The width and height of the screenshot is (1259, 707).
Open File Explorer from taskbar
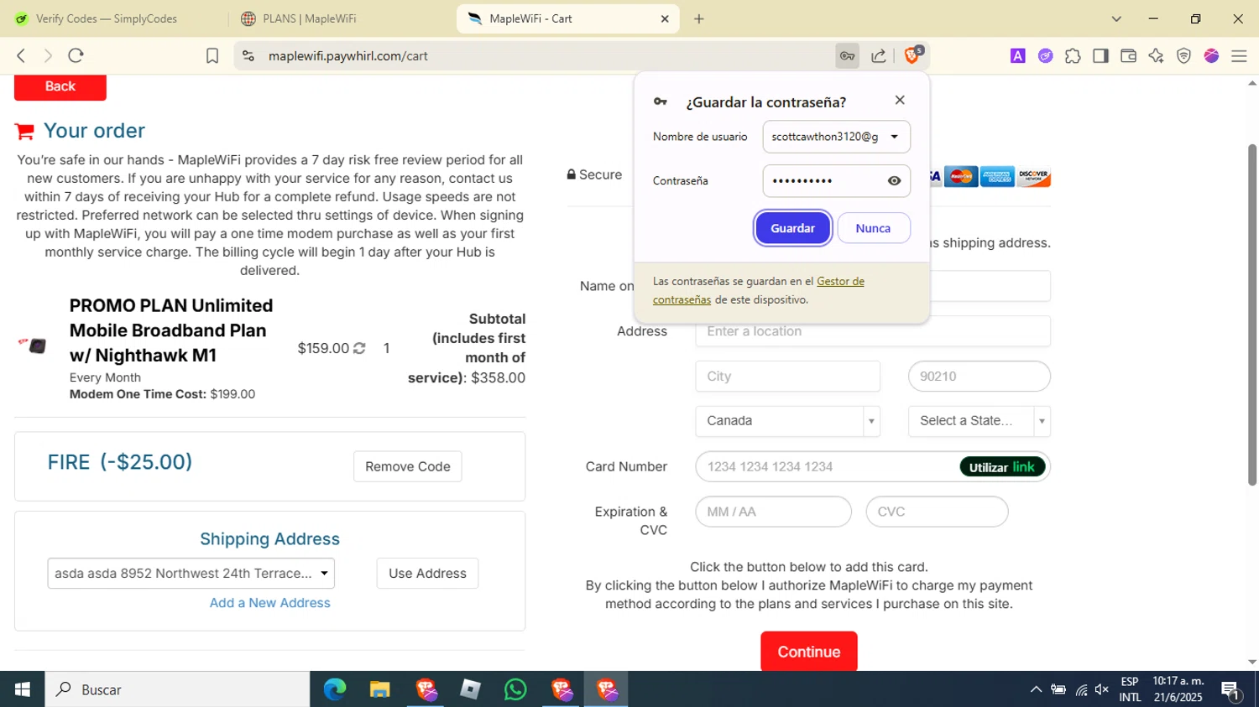pyautogui.click(x=380, y=689)
